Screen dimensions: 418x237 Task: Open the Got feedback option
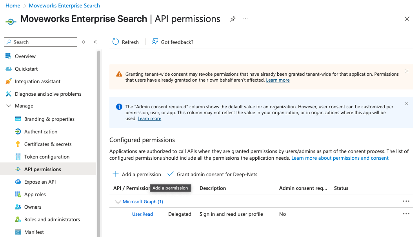coord(173,42)
